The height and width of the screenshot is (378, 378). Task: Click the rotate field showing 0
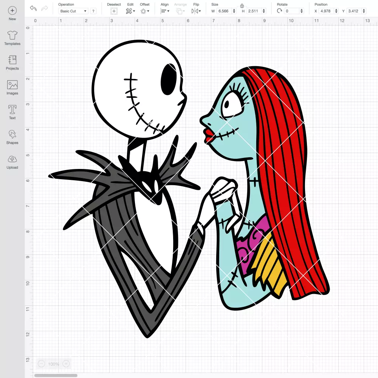292,11
